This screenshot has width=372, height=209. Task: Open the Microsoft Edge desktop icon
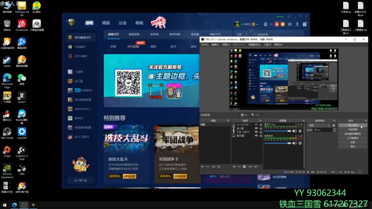coord(7,80)
